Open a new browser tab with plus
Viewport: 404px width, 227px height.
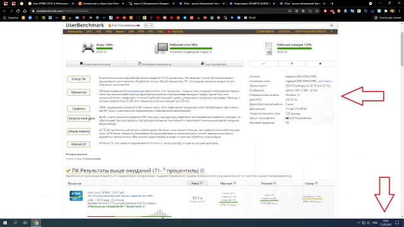tap(332, 4)
